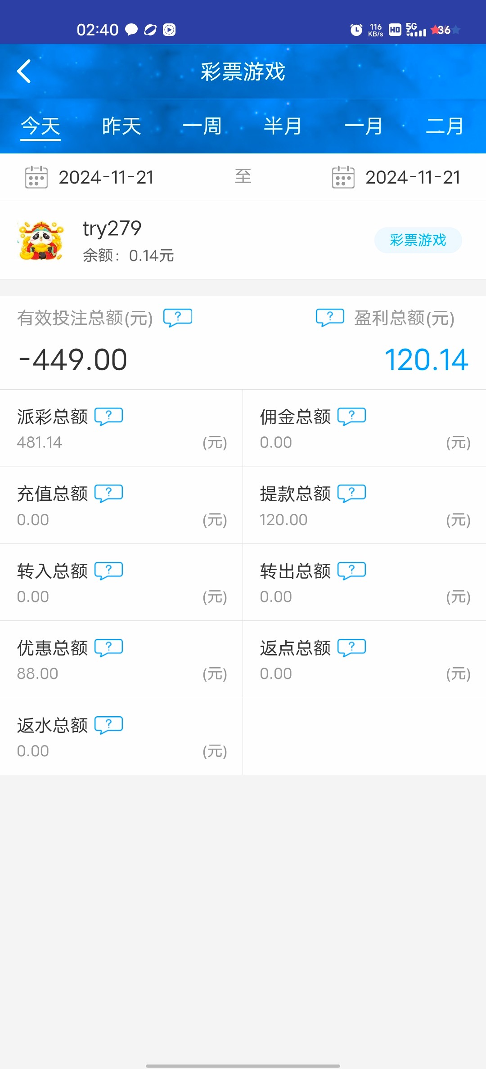Show help for 佣金总额
Screen dimensions: 486x1069
pos(351,416)
